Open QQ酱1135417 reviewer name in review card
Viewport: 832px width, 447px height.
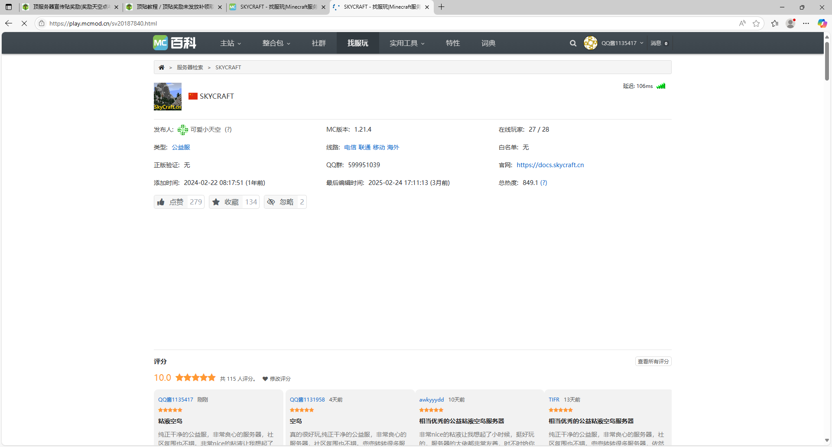tap(175, 399)
